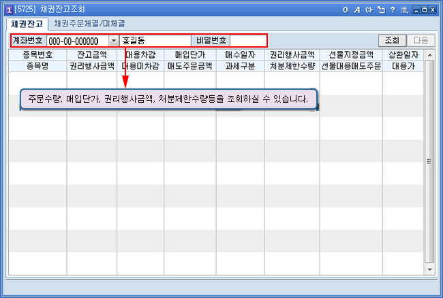Open the list menu icon in title bar
The image size is (443, 298).
click(x=405, y=10)
